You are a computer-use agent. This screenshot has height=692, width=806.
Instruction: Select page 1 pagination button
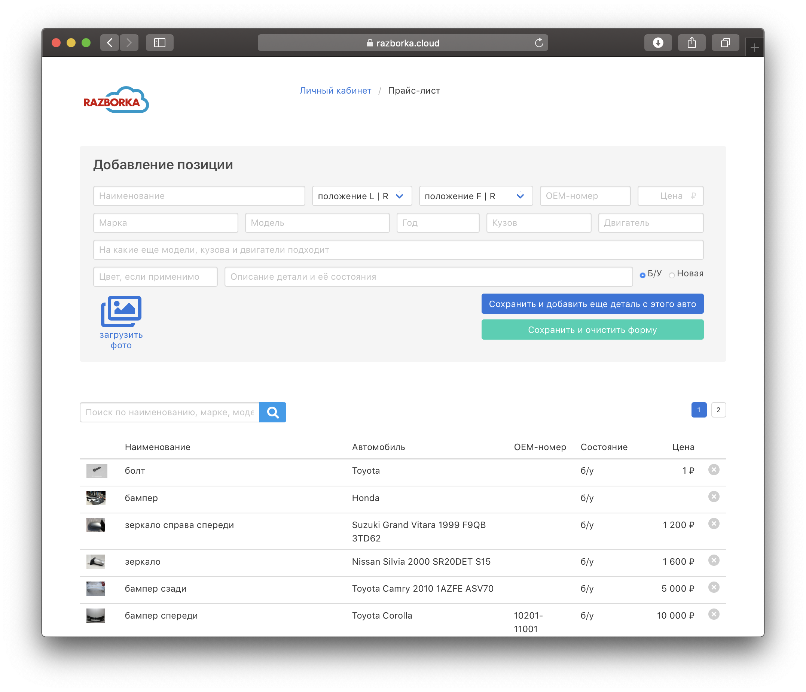[x=699, y=410]
